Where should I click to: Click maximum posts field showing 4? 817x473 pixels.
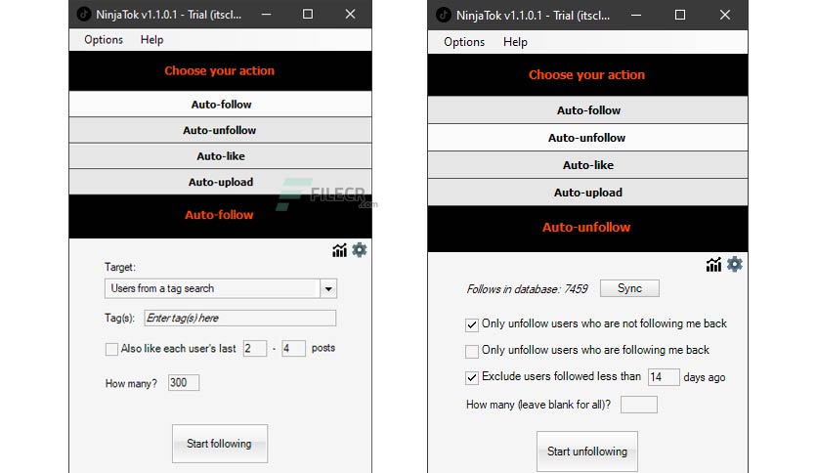[293, 349]
